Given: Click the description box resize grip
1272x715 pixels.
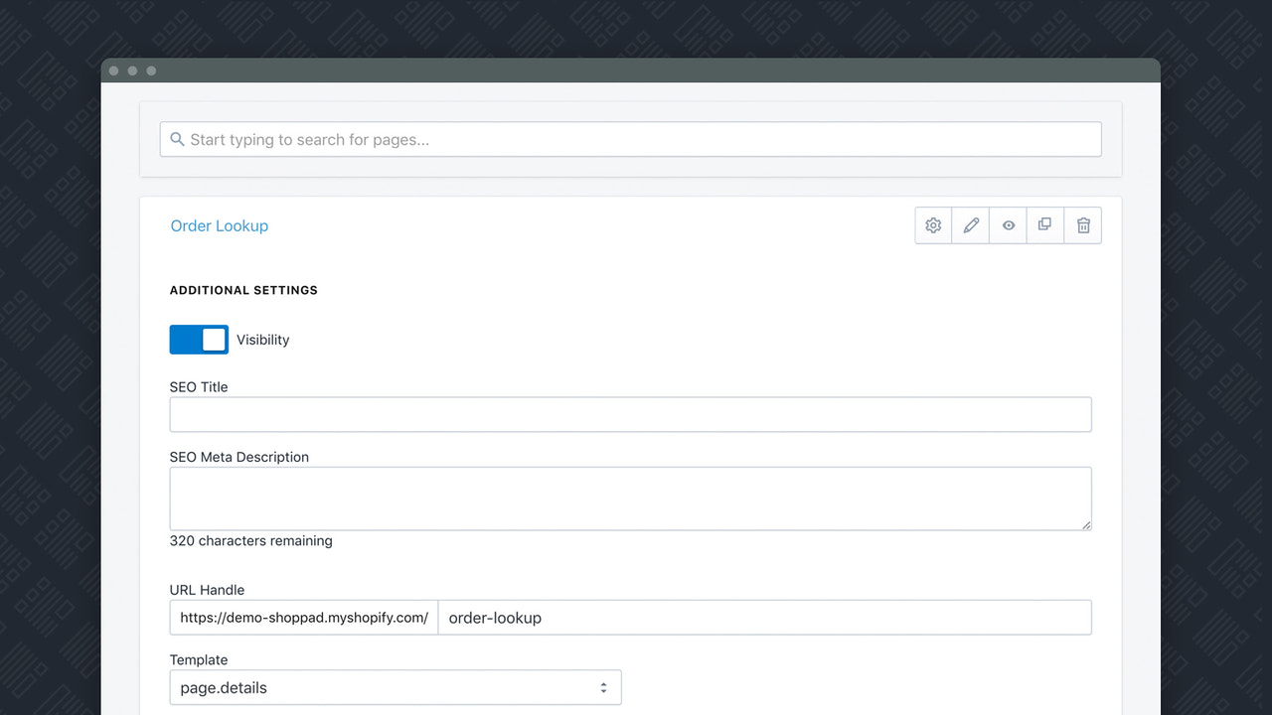Looking at the screenshot, I should 1086,526.
